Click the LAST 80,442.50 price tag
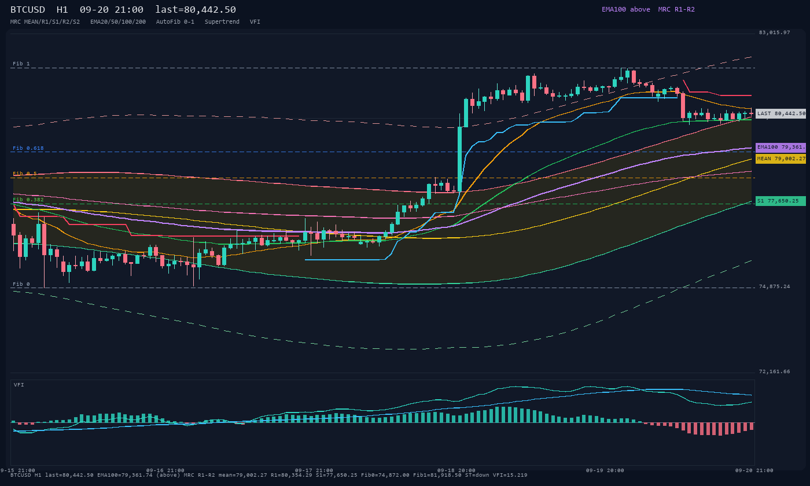Viewport: 810px width, 486px height. (780, 114)
